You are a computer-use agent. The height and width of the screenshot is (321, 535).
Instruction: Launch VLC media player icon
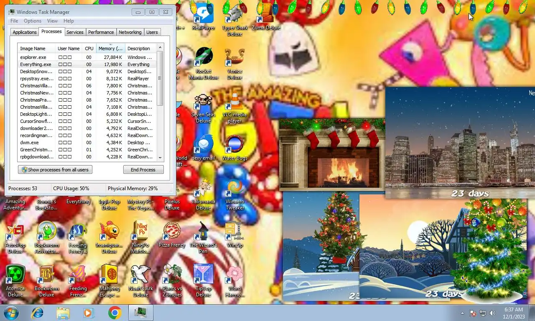pyautogui.click(x=234, y=107)
